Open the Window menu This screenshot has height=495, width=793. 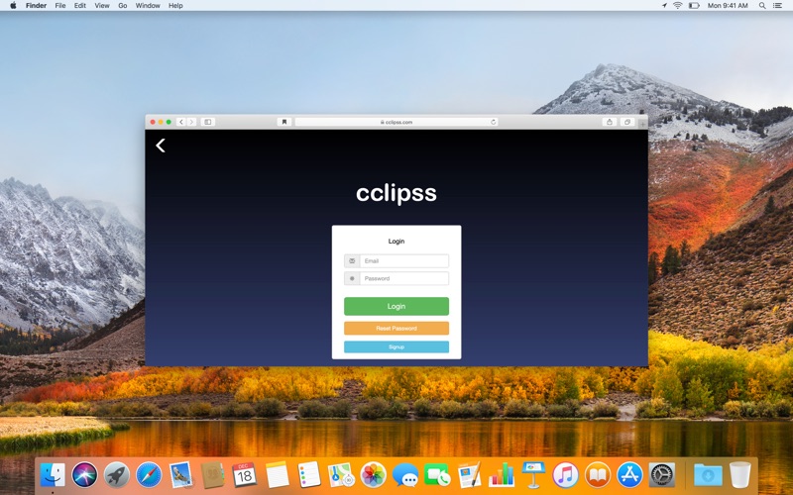[x=148, y=6]
